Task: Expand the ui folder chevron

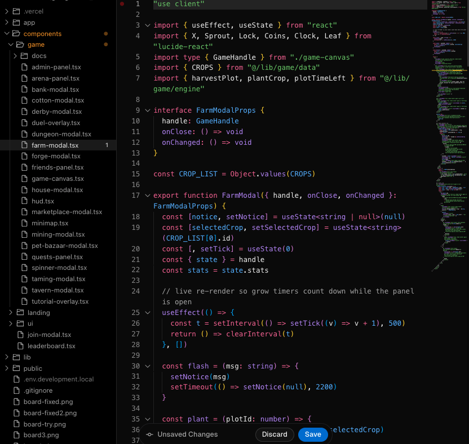Action: (x=11, y=323)
